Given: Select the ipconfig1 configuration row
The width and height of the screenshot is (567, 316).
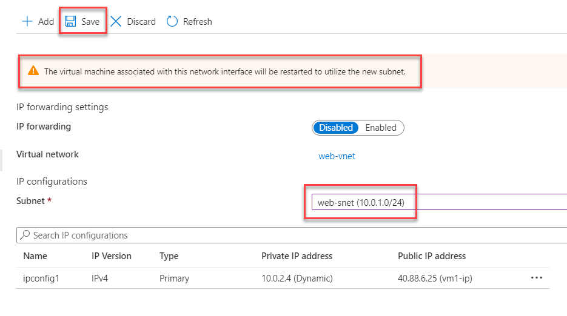Looking at the screenshot, I should [x=41, y=278].
